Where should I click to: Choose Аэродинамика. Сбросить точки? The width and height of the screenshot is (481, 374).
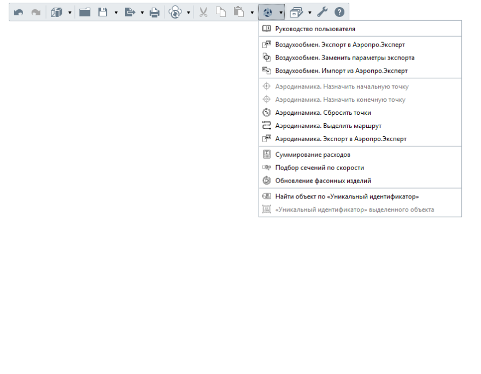tap(322, 113)
